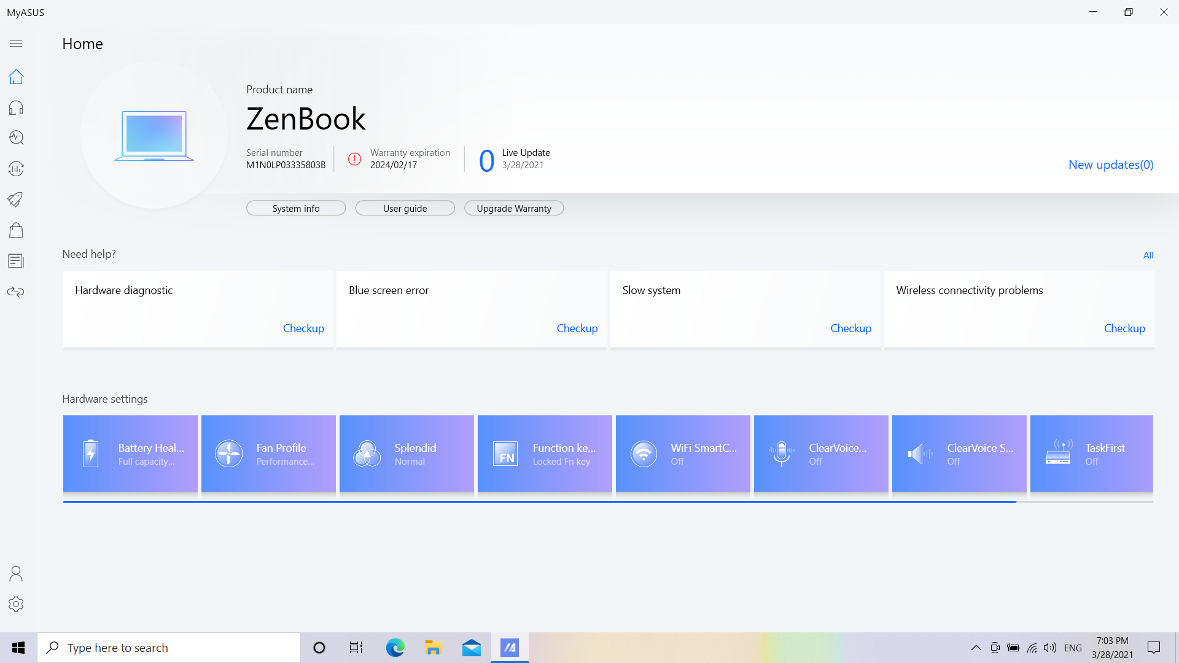Open the Function key lock tile
The height and width of the screenshot is (663, 1179).
[545, 454]
